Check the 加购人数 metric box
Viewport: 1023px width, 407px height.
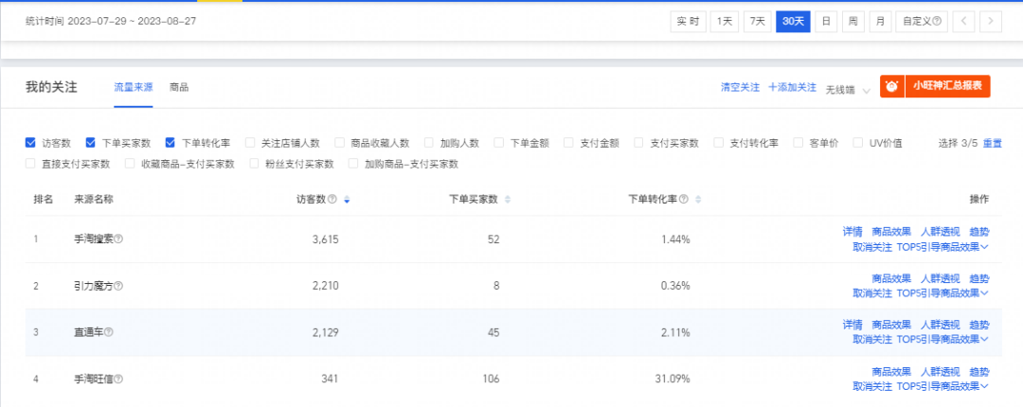tap(429, 143)
